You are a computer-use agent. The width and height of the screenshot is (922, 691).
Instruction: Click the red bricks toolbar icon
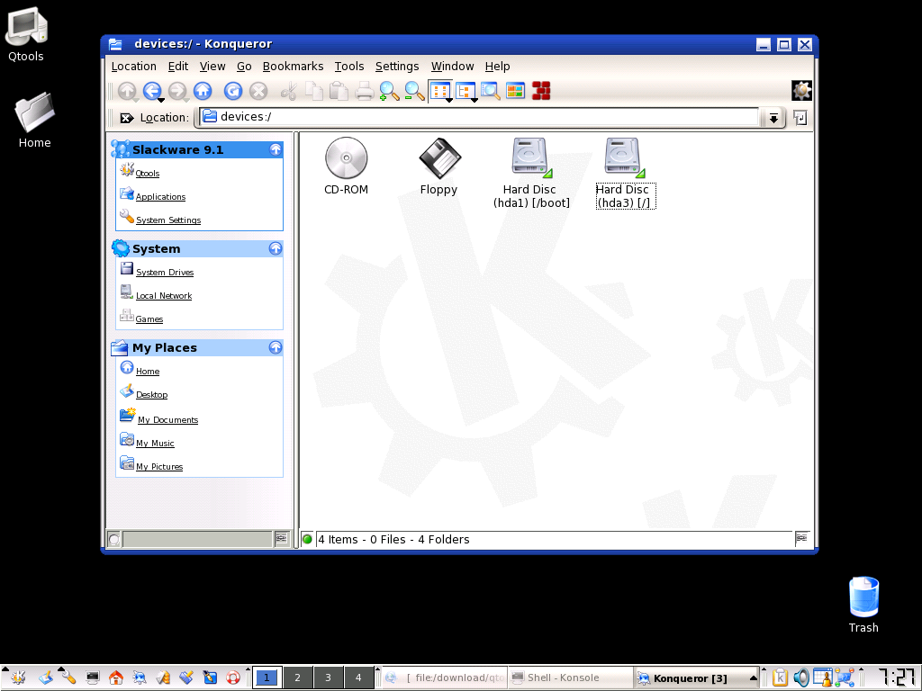point(541,91)
